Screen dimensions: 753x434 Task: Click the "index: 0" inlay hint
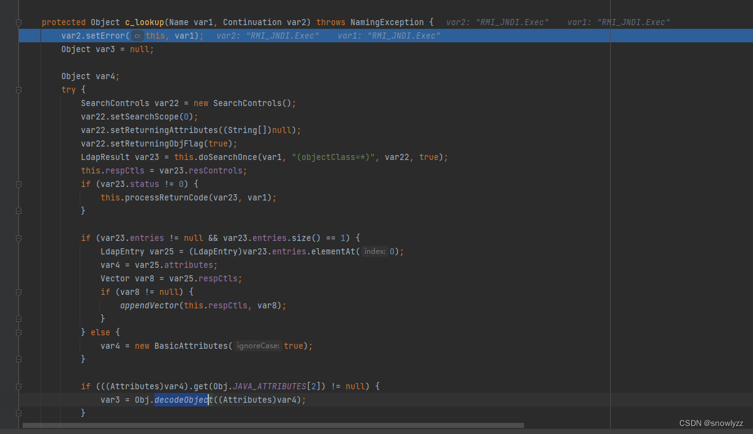374,251
